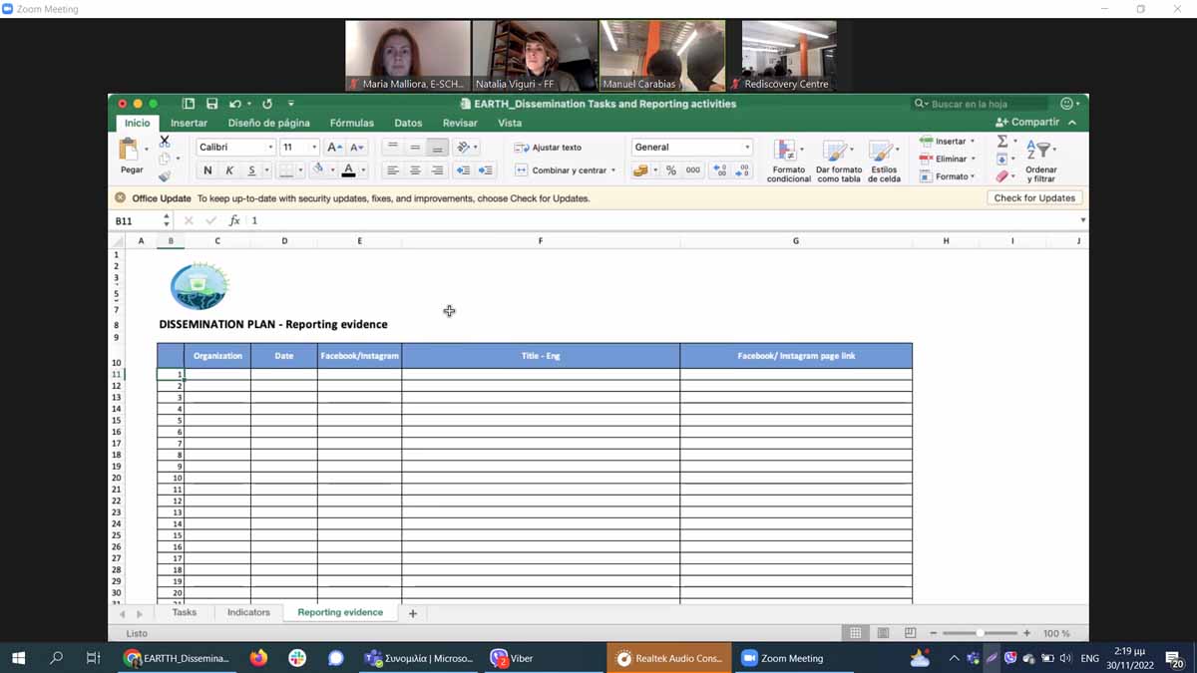Open the borders dropdown arrow
1197x673 pixels.
pyautogui.click(x=300, y=170)
